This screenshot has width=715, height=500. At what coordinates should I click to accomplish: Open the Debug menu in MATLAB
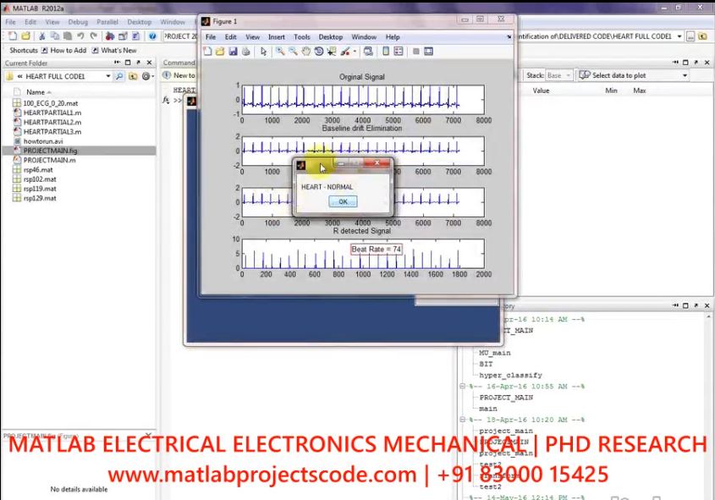pyautogui.click(x=77, y=22)
